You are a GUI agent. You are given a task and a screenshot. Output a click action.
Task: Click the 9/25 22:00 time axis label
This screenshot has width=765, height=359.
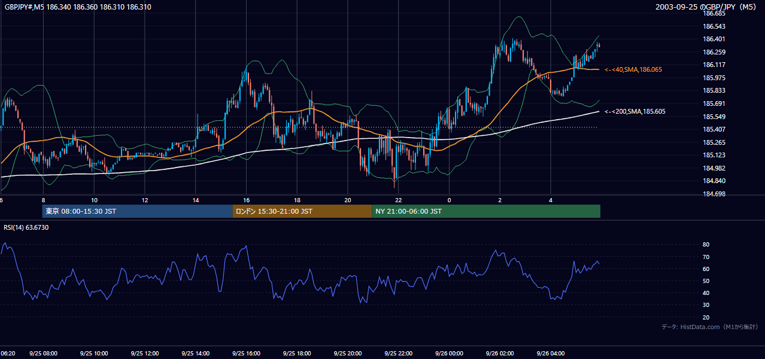coord(399,354)
